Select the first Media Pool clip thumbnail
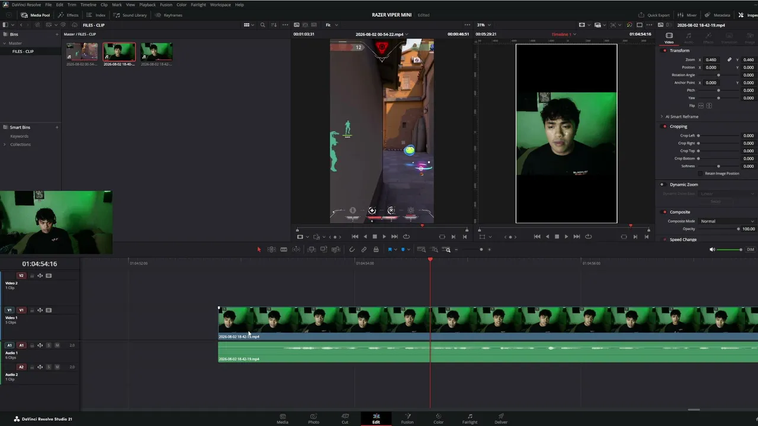The height and width of the screenshot is (426, 758). (82, 52)
